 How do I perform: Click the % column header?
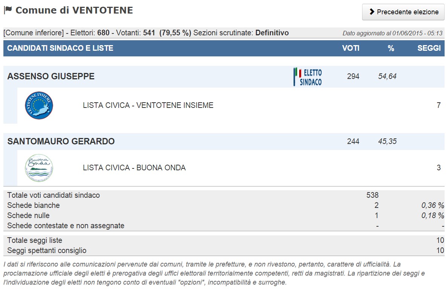pos(391,48)
